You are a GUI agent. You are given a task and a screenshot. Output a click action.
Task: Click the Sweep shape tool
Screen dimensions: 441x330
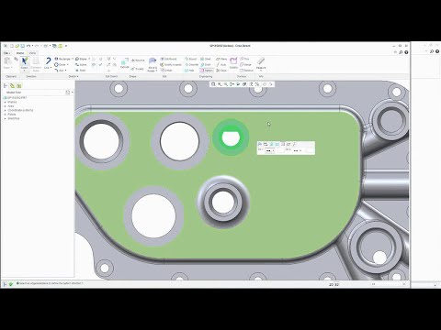(137, 69)
